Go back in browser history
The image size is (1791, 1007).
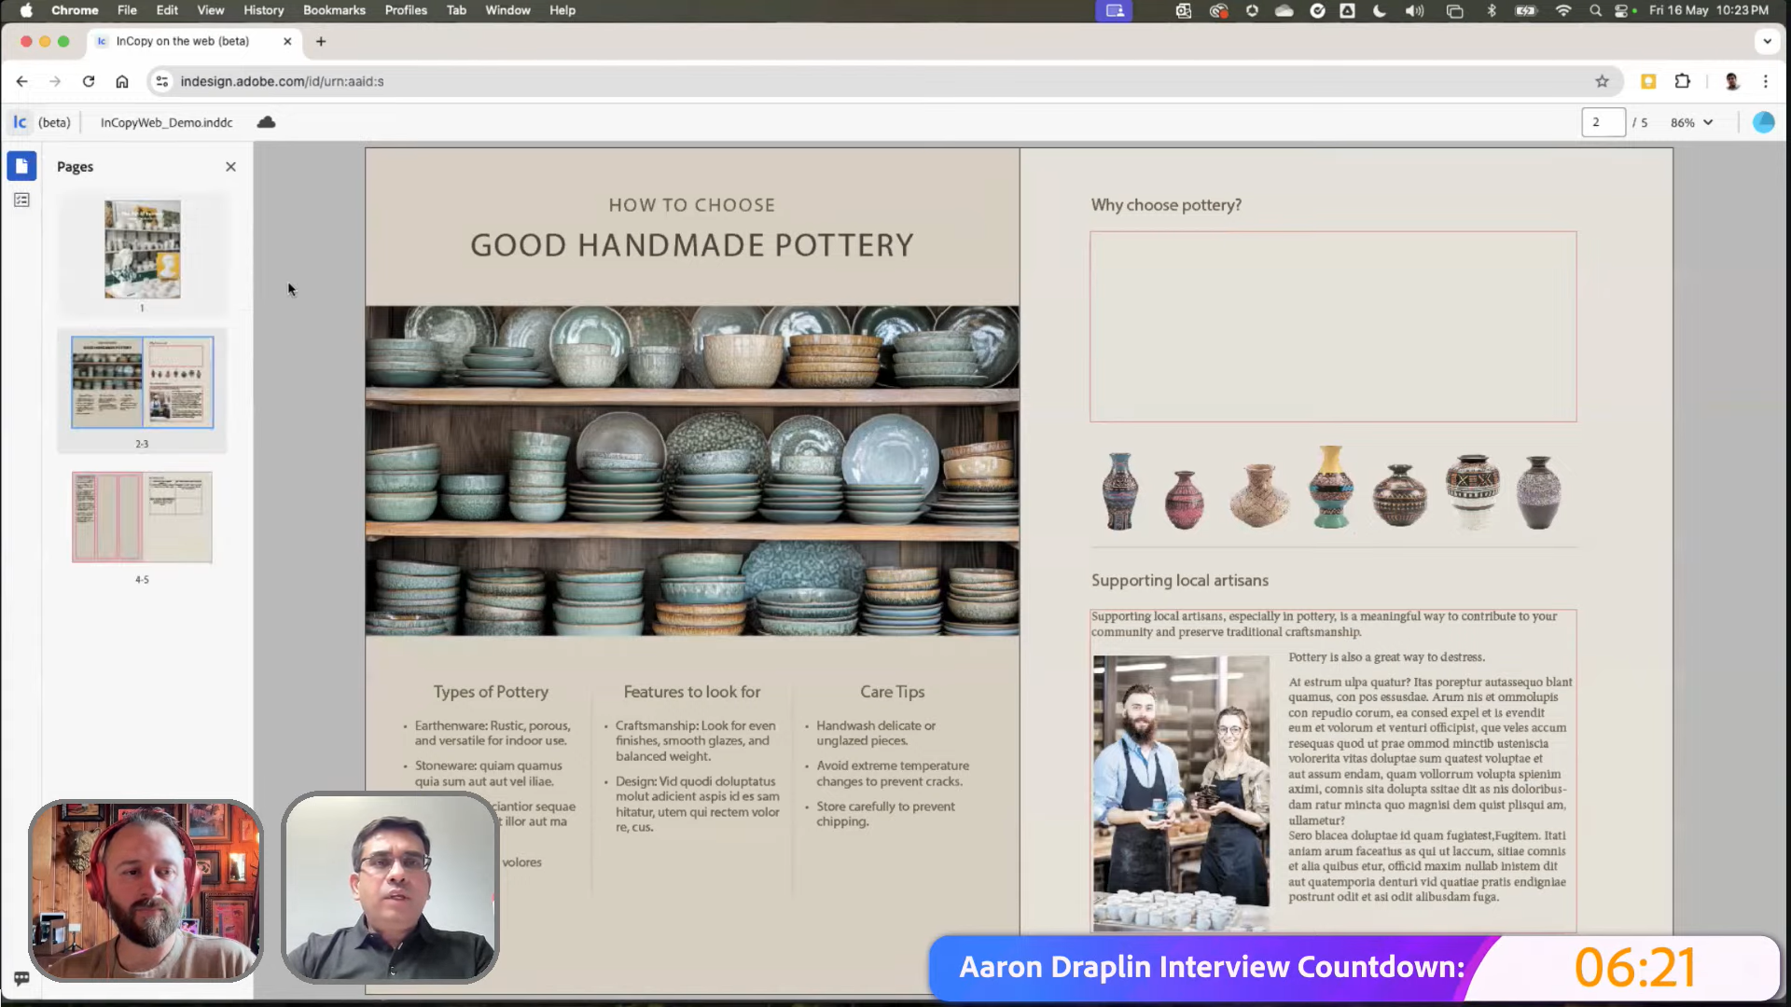[22, 81]
